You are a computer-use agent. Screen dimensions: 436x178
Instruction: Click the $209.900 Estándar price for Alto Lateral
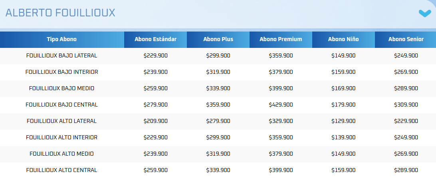point(155,121)
